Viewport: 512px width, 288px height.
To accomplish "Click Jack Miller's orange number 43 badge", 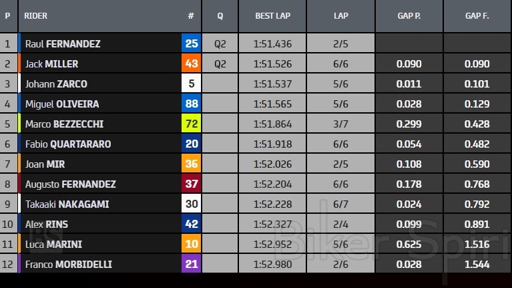I will tap(192, 64).
